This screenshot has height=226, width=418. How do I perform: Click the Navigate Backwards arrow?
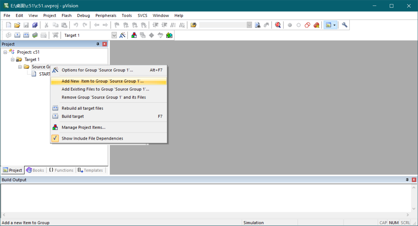pyautogui.click(x=96, y=25)
